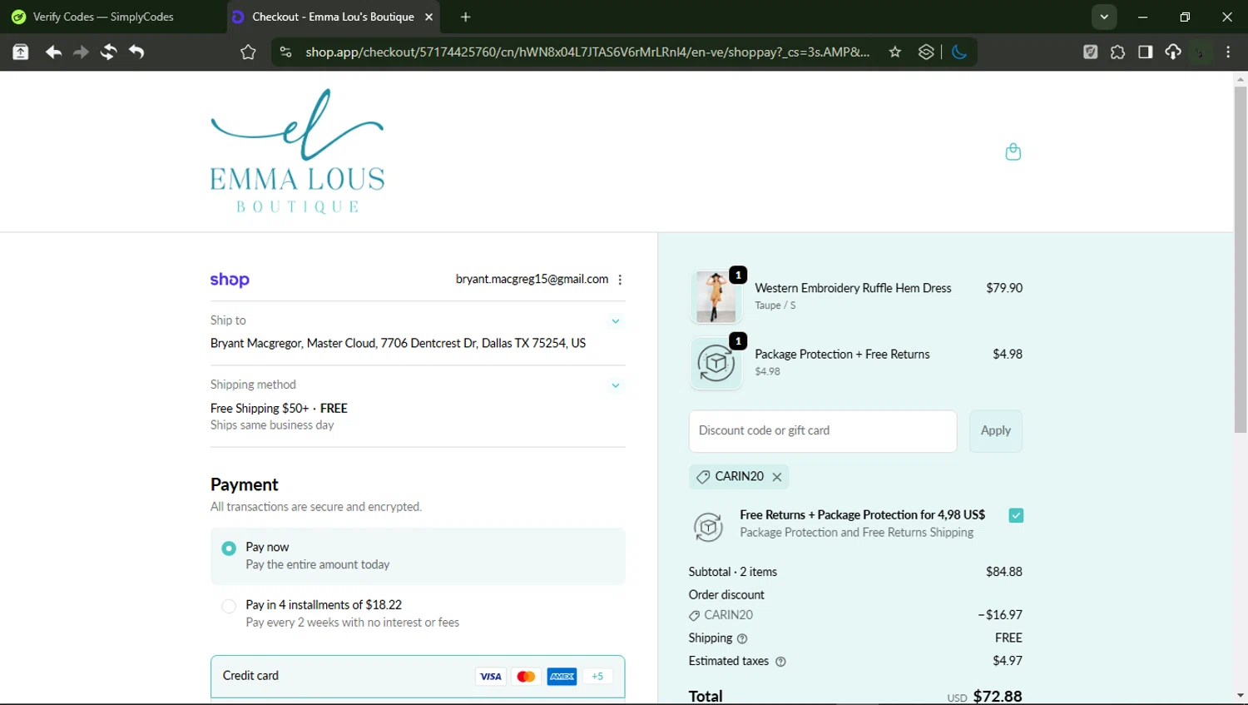Viewport: 1248px width, 705px height.
Task: Open a new browser tab
Action: click(466, 17)
